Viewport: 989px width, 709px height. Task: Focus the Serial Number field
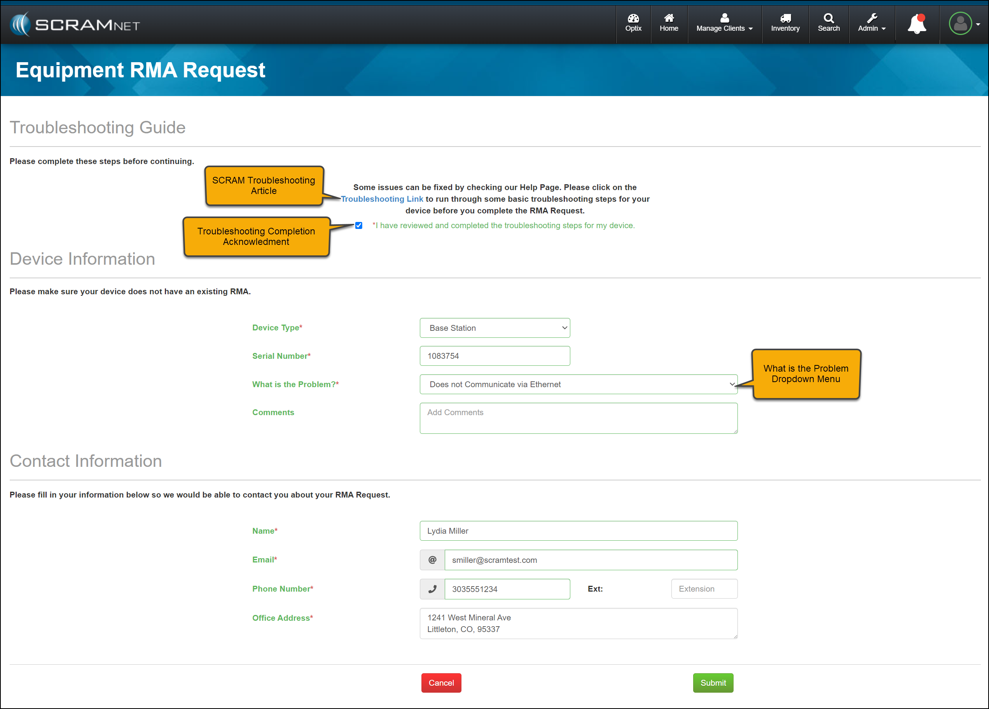click(494, 356)
